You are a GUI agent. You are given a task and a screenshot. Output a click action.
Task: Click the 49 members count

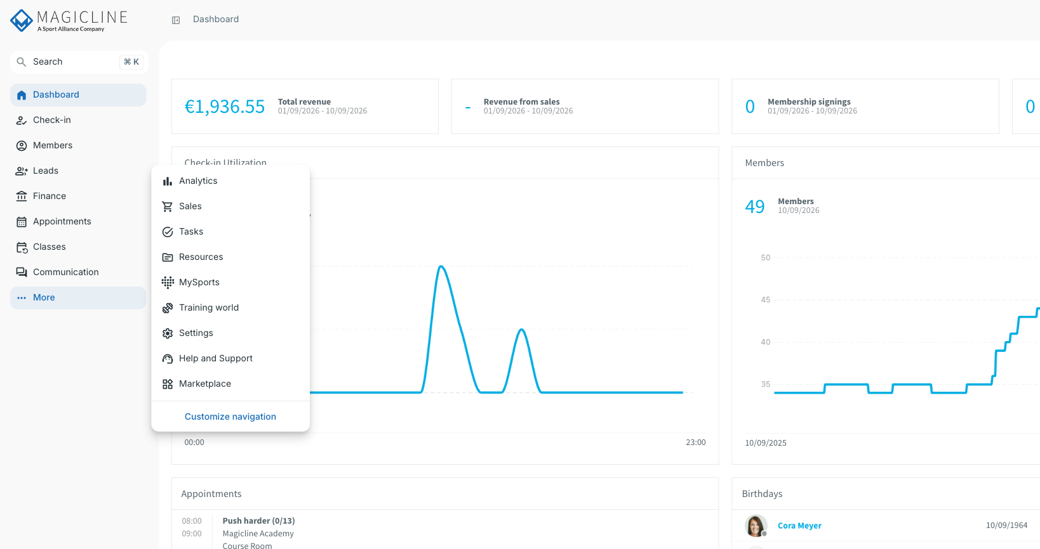click(x=755, y=207)
